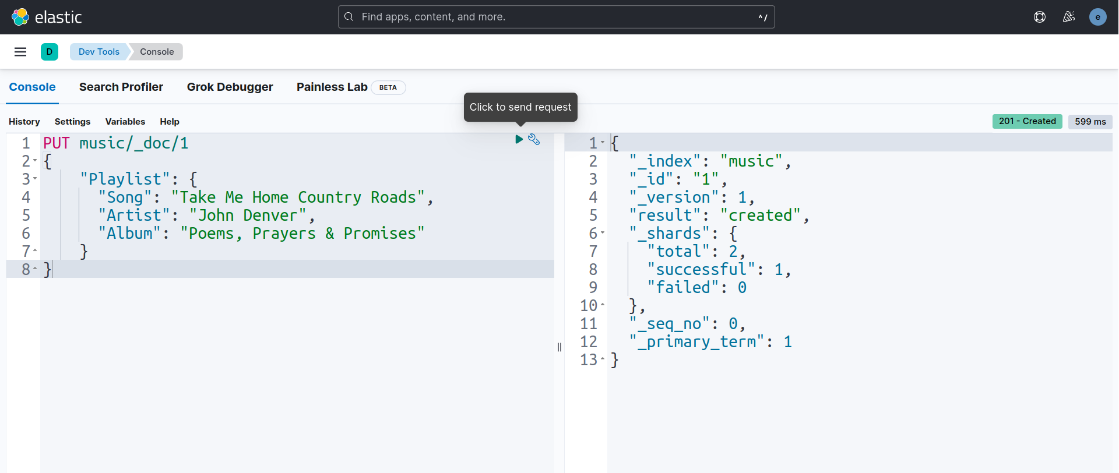Screen dimensions: 1119x473
Task: Open the Variables panel
Action: point(125,122)
